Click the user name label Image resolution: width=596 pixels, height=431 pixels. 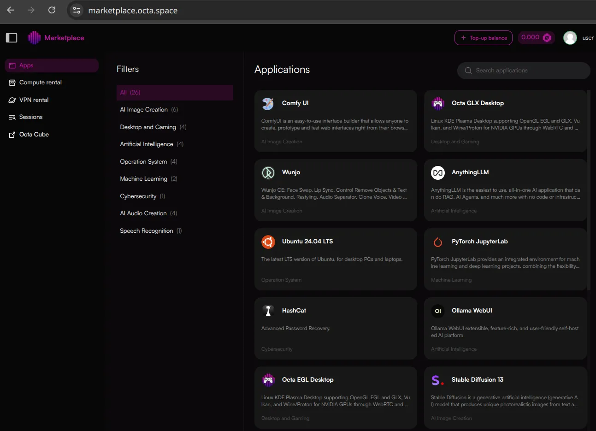pyautogui.click(x=588, y=38)
